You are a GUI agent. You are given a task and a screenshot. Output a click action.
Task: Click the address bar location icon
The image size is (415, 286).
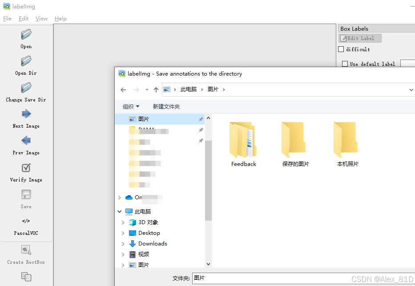tap(167, 89)
